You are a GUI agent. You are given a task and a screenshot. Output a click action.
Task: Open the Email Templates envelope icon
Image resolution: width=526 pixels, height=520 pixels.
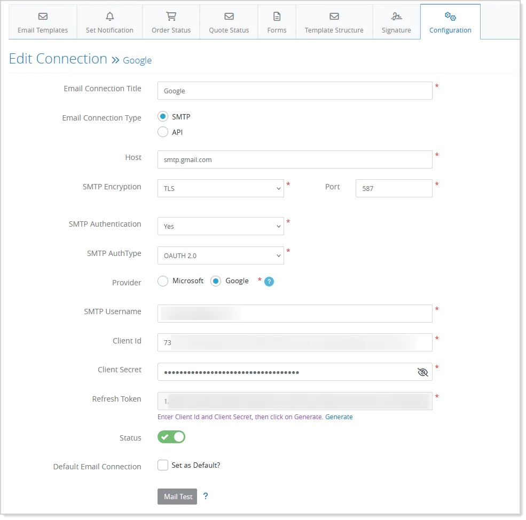tap(43, 16)
